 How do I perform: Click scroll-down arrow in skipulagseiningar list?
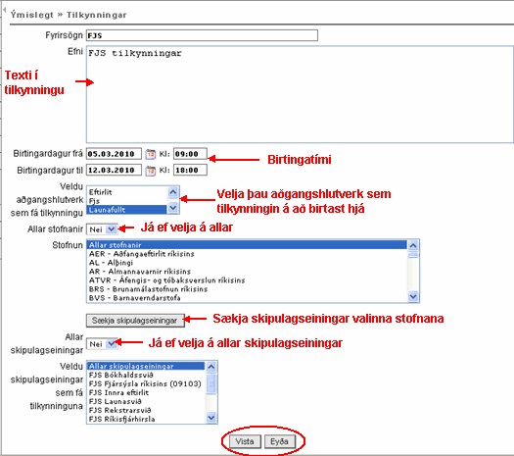[x=211, y=418]
